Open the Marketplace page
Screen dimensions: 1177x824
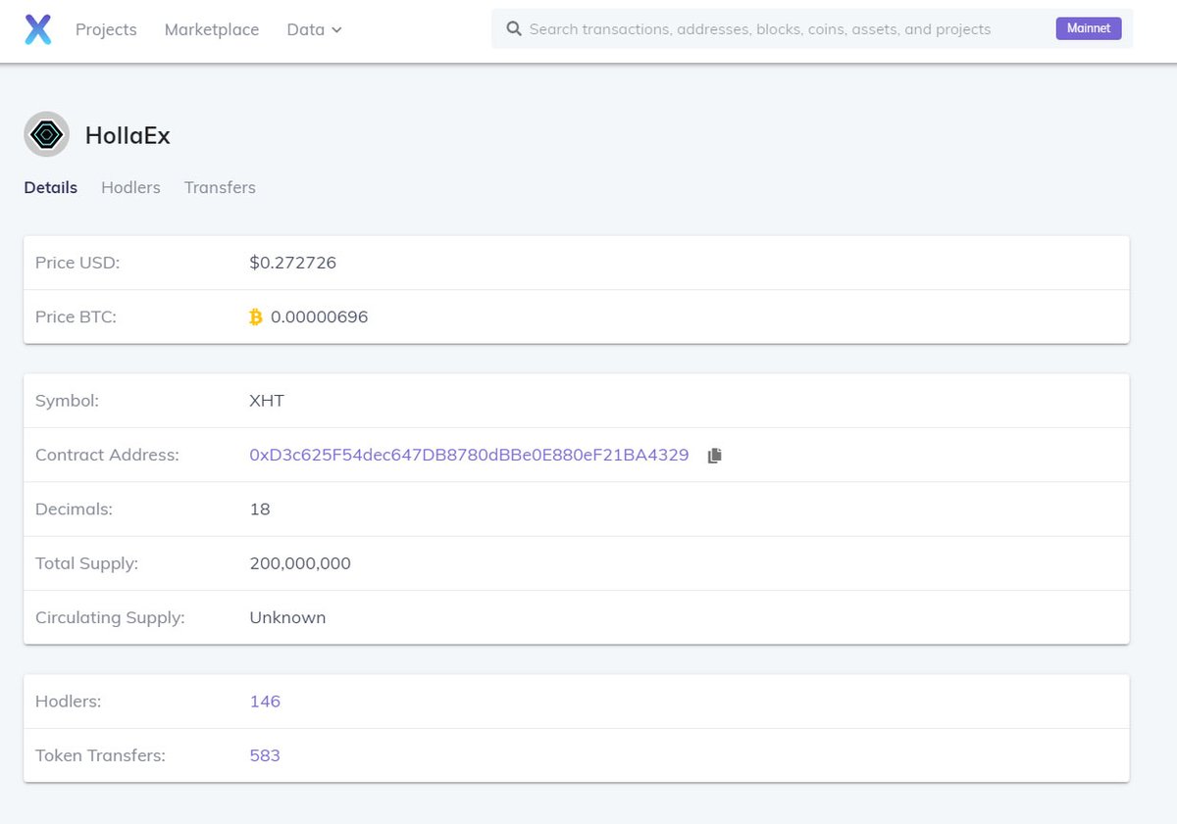[x=212, y=29]
